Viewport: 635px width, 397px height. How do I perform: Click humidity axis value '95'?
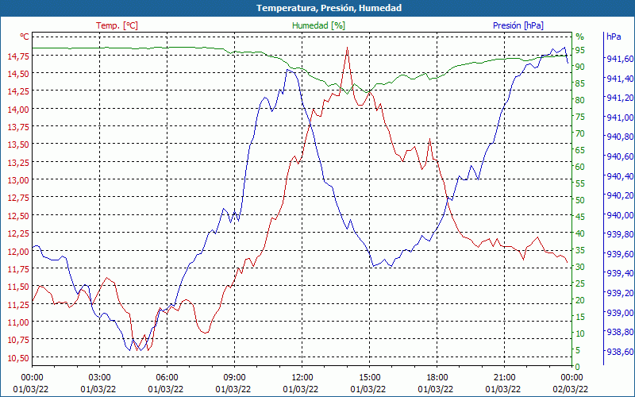580,50
